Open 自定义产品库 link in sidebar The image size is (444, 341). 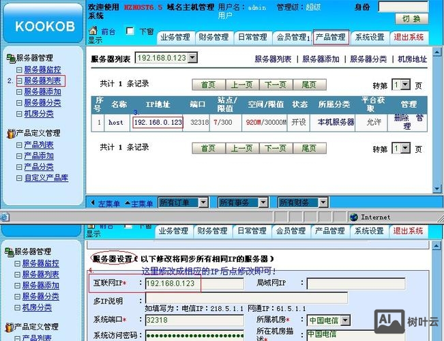point(46,178)
